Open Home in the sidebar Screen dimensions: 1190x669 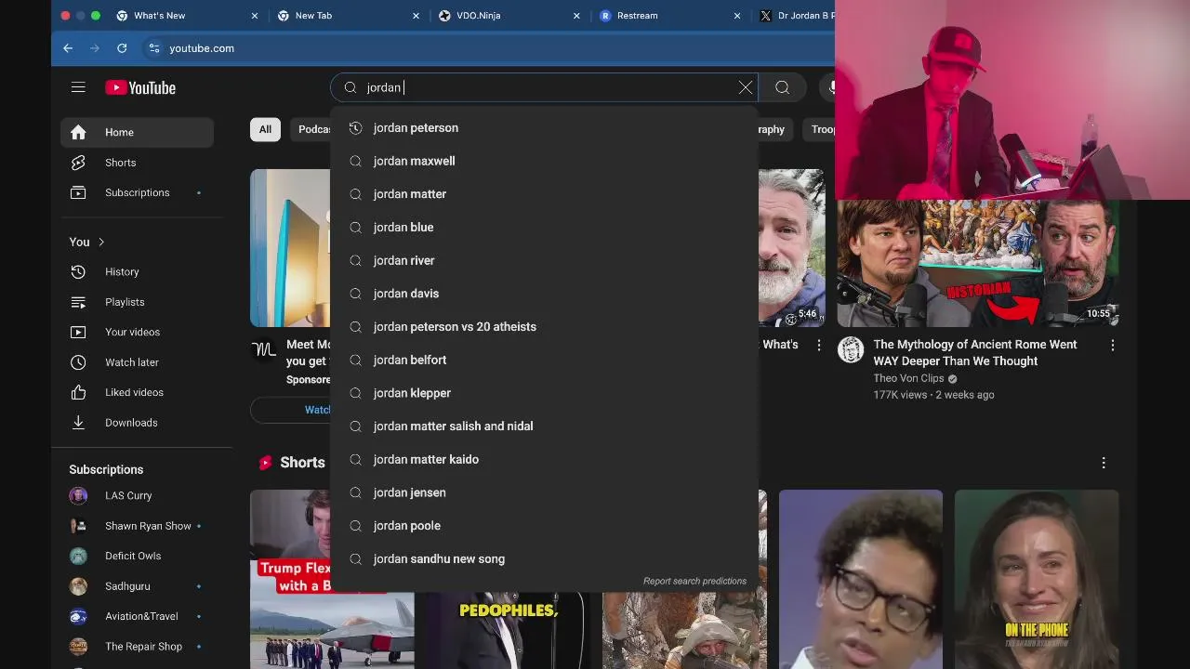click(x=138, y=132)
